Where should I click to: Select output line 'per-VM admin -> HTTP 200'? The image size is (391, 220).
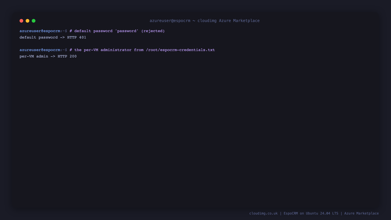(x=48, y=56)
